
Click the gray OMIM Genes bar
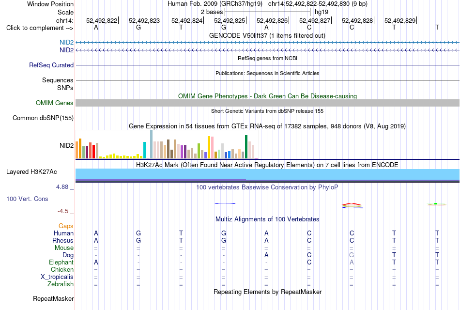pos(267,103)
